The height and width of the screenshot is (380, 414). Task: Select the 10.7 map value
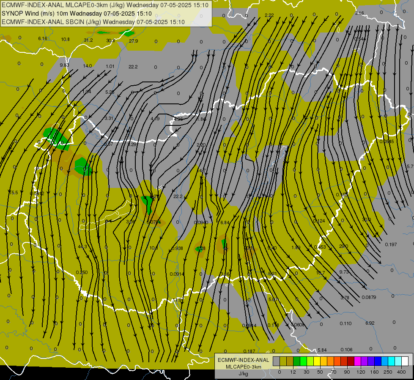[x=320, y=273]
